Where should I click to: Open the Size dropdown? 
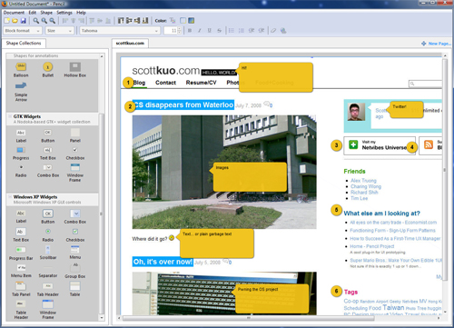coord(60,31)
